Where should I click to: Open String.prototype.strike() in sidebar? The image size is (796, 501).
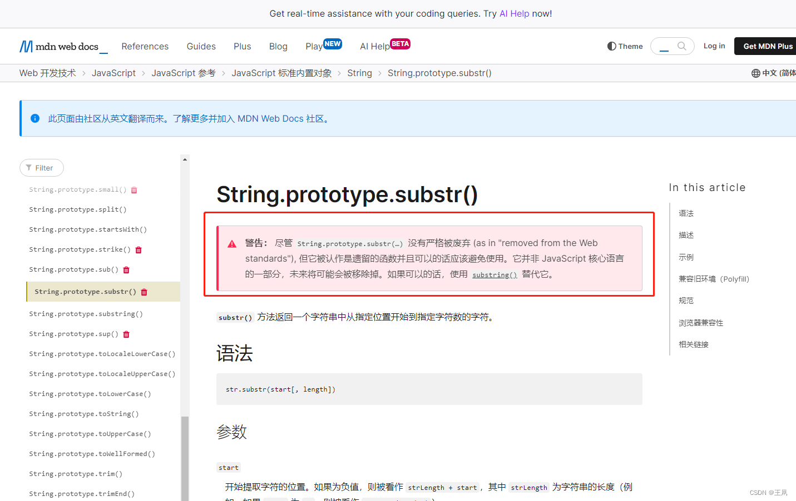coord(80,250)
